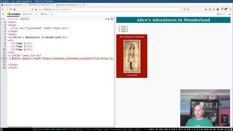The width and height of the screenshot is (233, 131).
Task: Click 'Page 1' in the code line 8
Action: click(x=21, y=43)
